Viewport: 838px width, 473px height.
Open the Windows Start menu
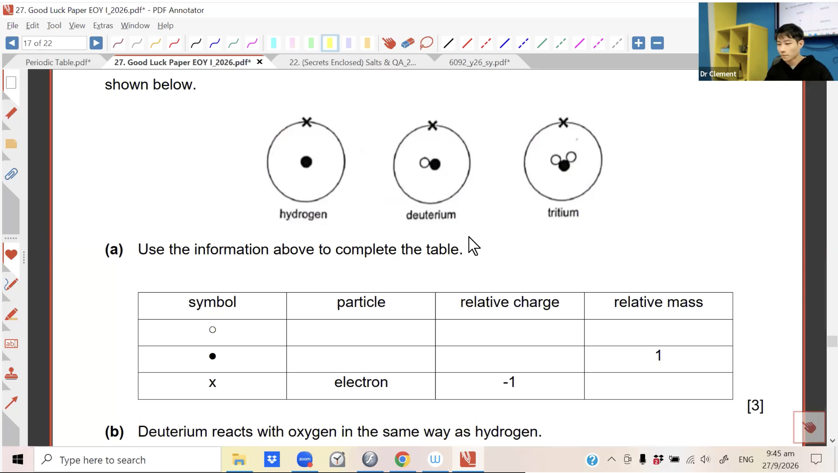coord(17,460)
